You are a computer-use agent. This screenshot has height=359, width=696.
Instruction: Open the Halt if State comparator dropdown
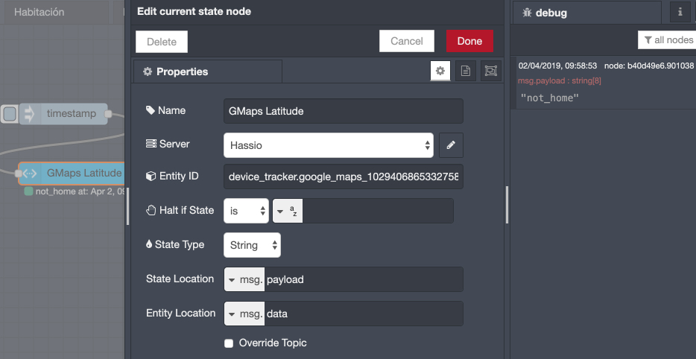(x=246, y=211)
